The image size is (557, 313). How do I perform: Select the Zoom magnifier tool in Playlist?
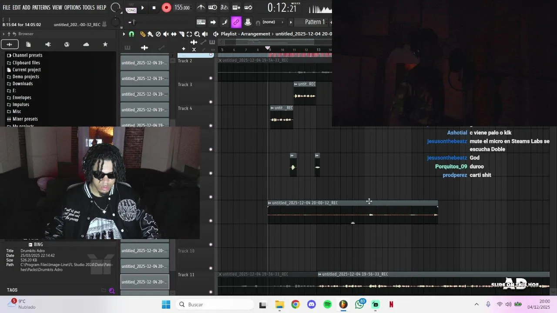(197, 34)
